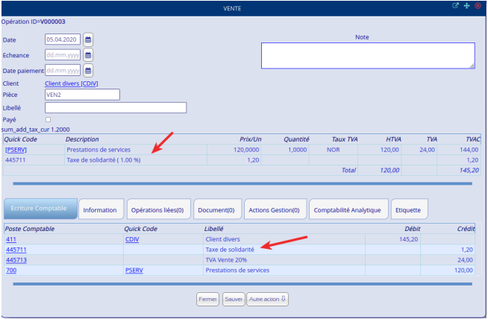
Task: Open the calendar picker for Echeance
Action: pyautogui.click(x=88, y=54)
